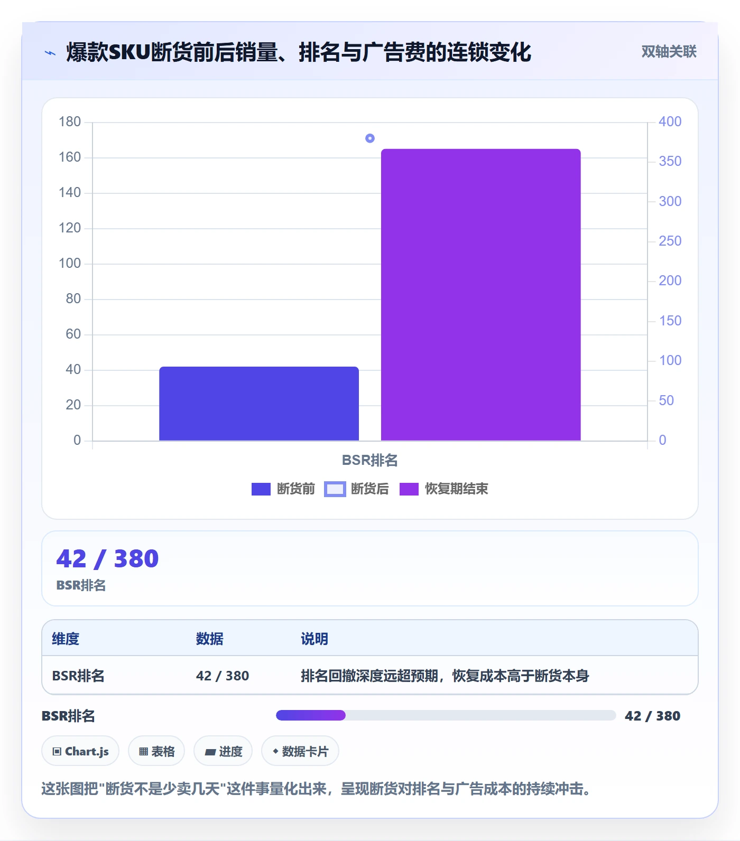Click the chart title 爆款SKU断货前后销量
This screenshot has width=740, height=841.
(299, 52)
